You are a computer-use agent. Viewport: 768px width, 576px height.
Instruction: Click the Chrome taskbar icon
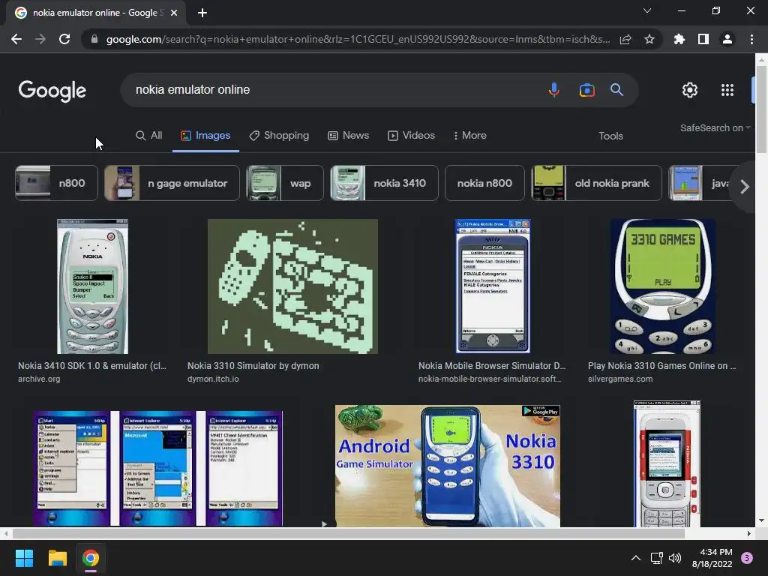(91, 558)
